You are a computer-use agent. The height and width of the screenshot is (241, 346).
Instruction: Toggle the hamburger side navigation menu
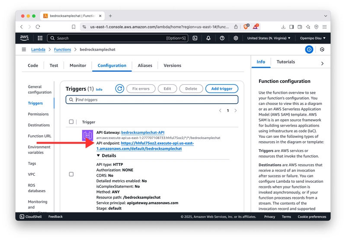point(24,50)
